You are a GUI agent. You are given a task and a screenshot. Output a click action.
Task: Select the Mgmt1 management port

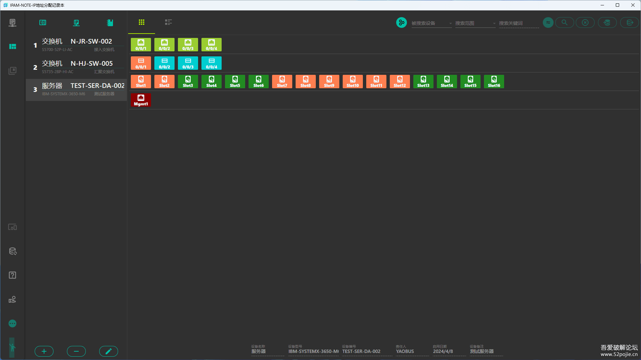141,100
